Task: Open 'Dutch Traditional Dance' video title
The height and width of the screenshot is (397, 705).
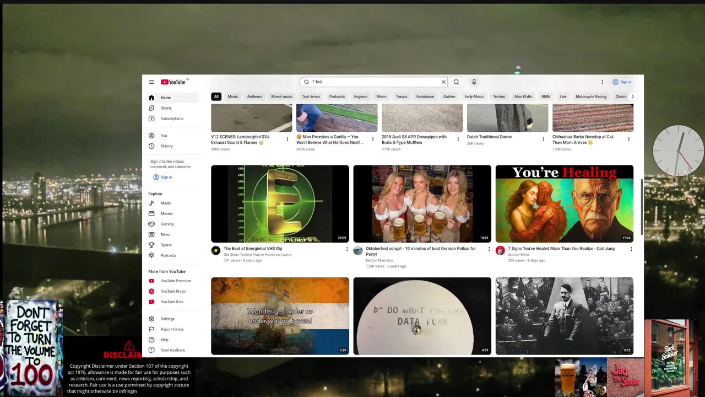Action: pos(490,137)
